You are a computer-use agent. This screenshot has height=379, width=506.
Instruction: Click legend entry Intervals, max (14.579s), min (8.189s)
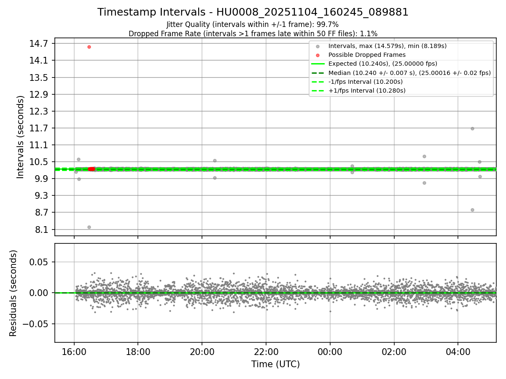388,46
